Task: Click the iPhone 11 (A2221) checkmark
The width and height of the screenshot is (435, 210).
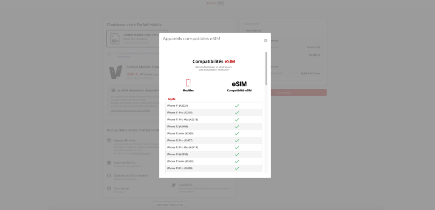Action: [x=237, y=105]
